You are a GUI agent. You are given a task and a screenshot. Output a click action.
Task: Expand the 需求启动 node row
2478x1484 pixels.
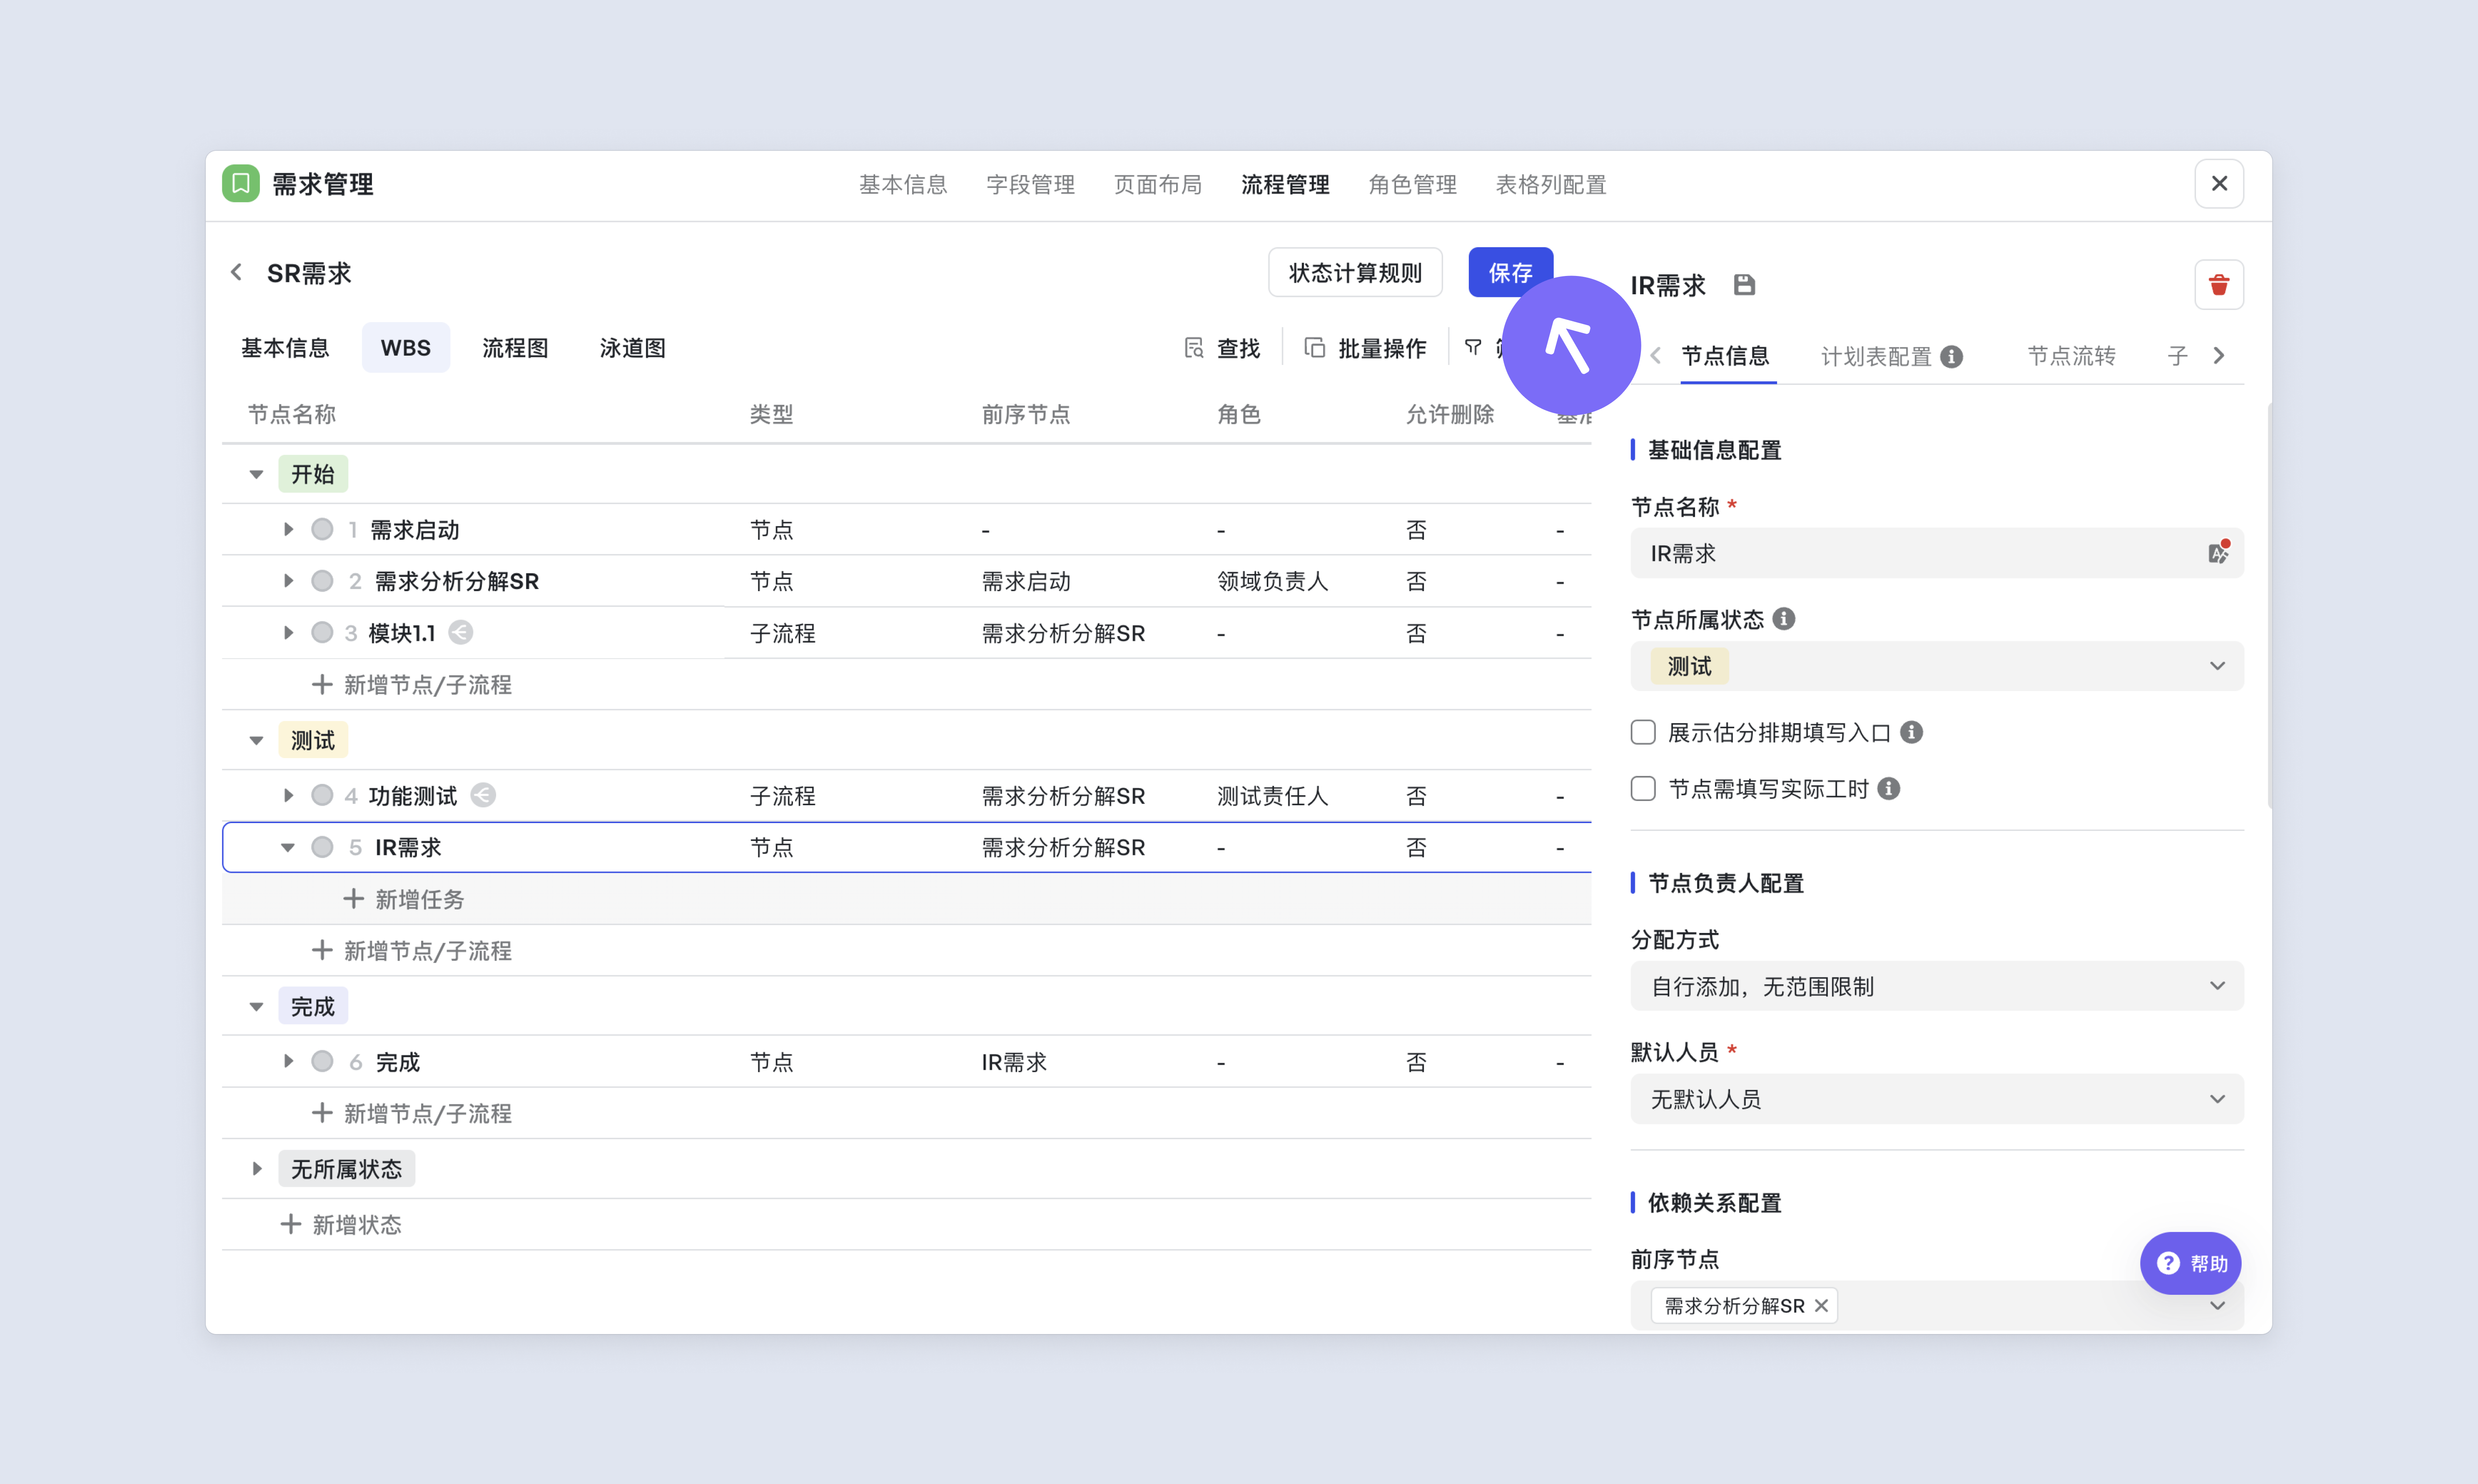pyautogui.click(x=288, y=529)
